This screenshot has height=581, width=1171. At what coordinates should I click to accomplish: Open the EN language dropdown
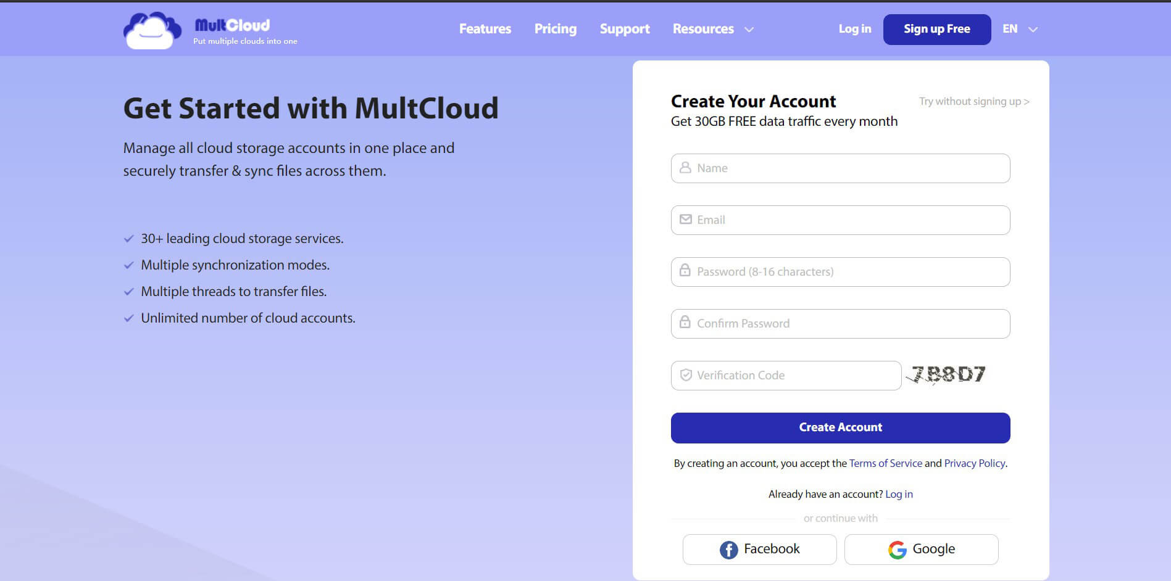(x=1019, y=29)
